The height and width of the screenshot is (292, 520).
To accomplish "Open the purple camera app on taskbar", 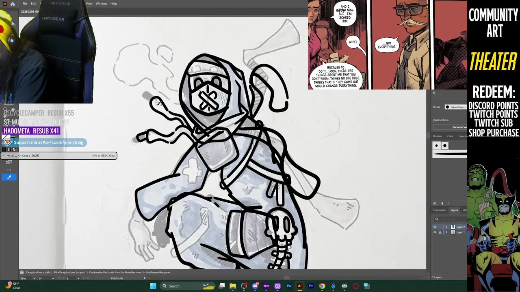I will point(277,286).
